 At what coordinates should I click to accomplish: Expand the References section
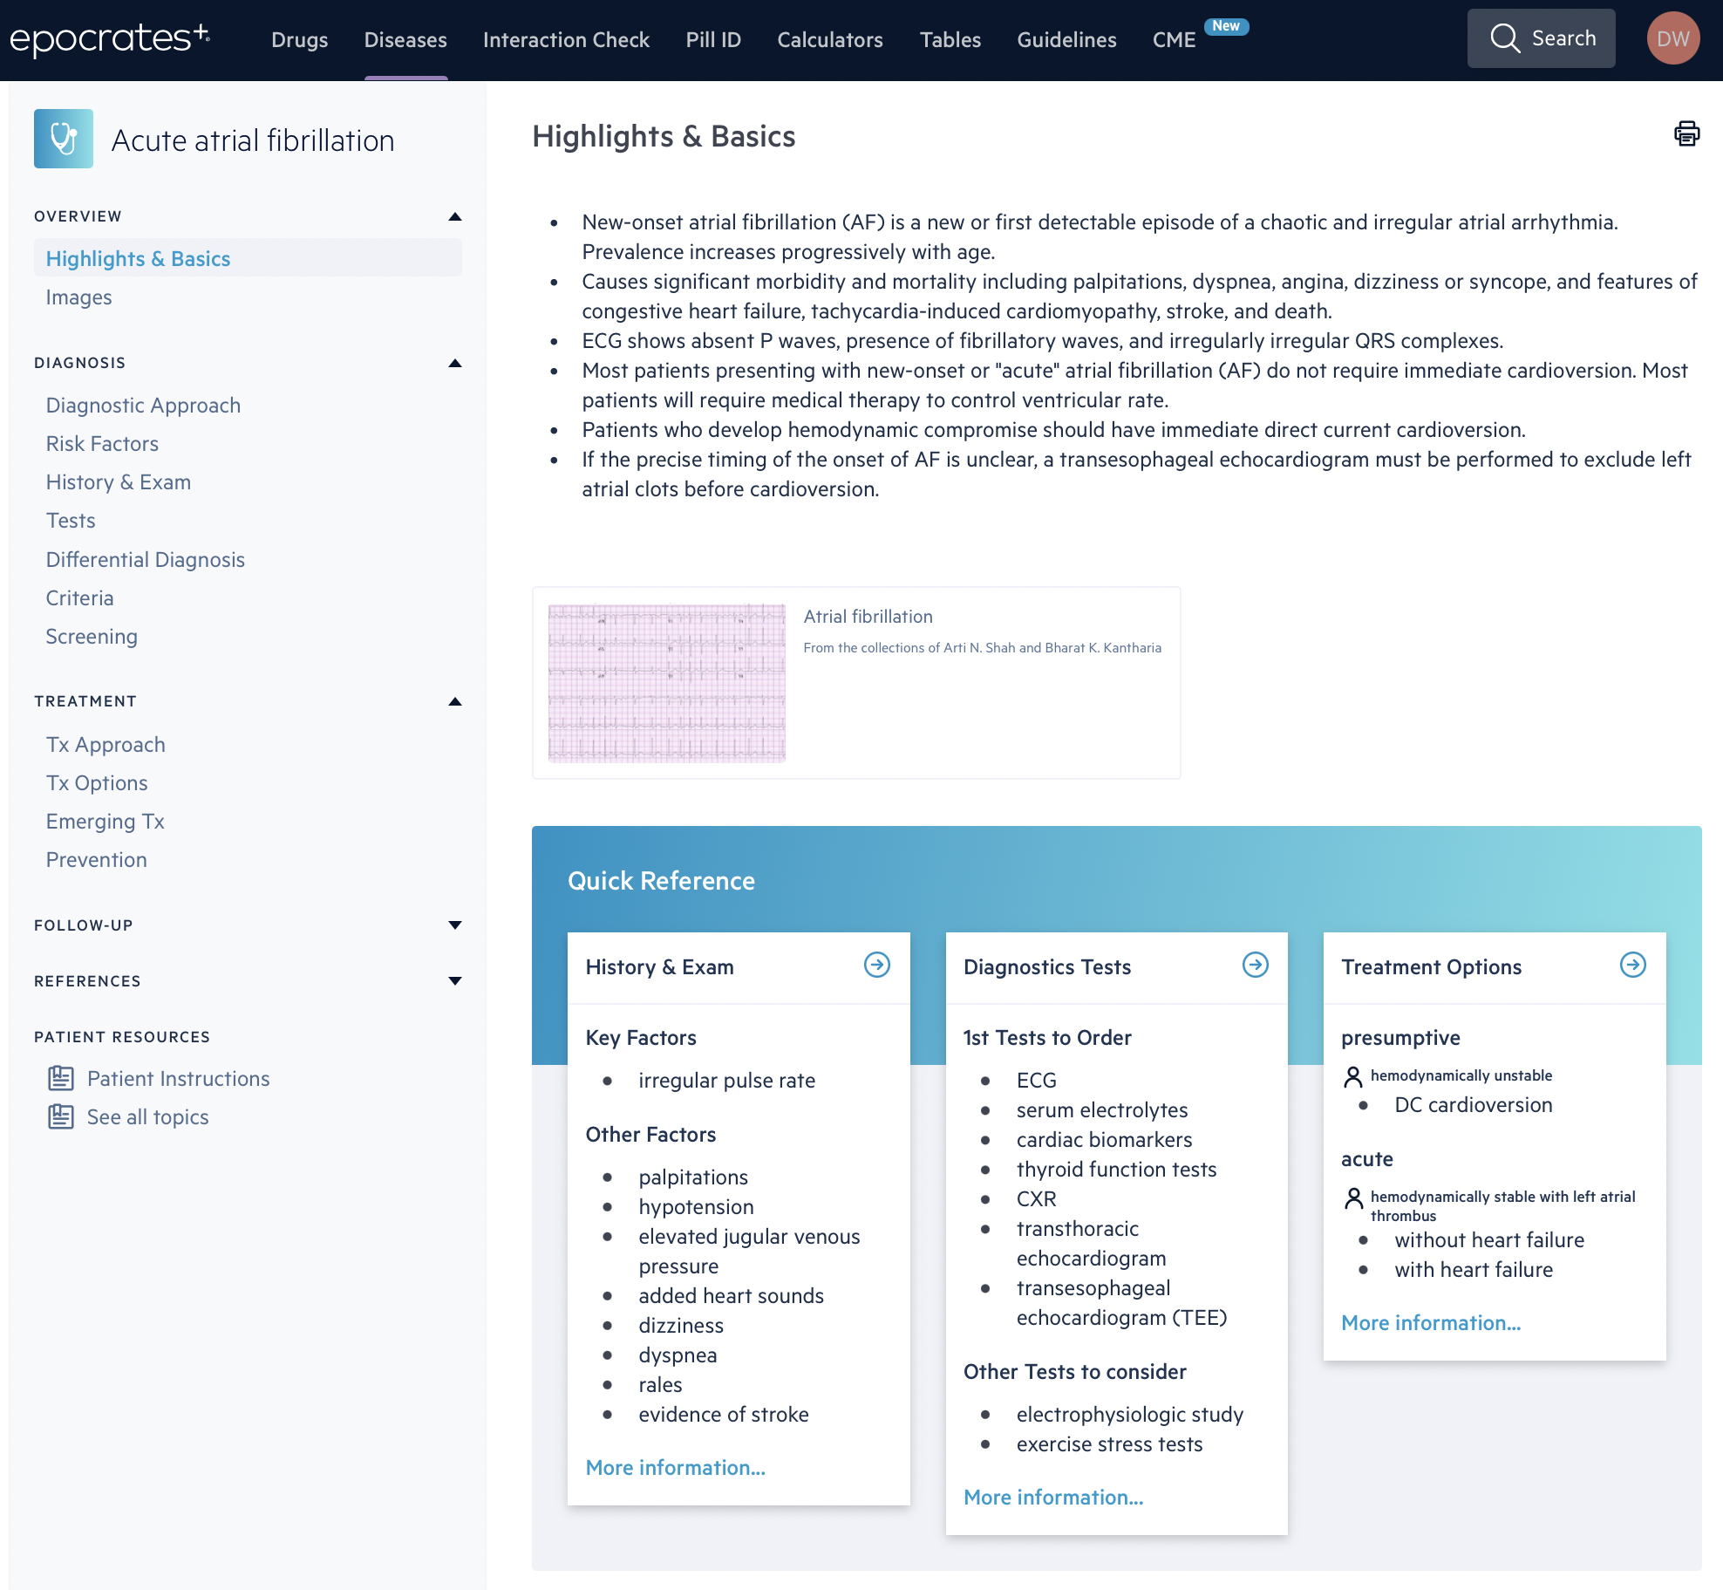454,980
